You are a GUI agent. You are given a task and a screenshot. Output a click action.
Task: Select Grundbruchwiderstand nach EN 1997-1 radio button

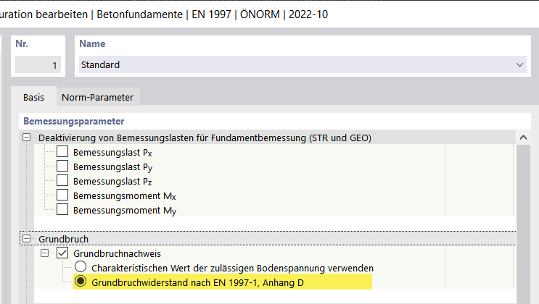click(81, 282)
